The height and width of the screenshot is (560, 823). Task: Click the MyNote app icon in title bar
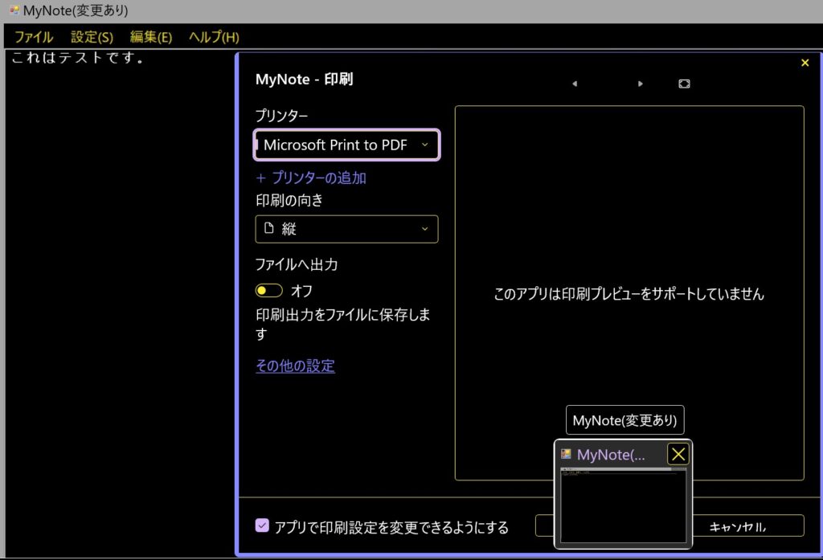[x=14, y=11]
